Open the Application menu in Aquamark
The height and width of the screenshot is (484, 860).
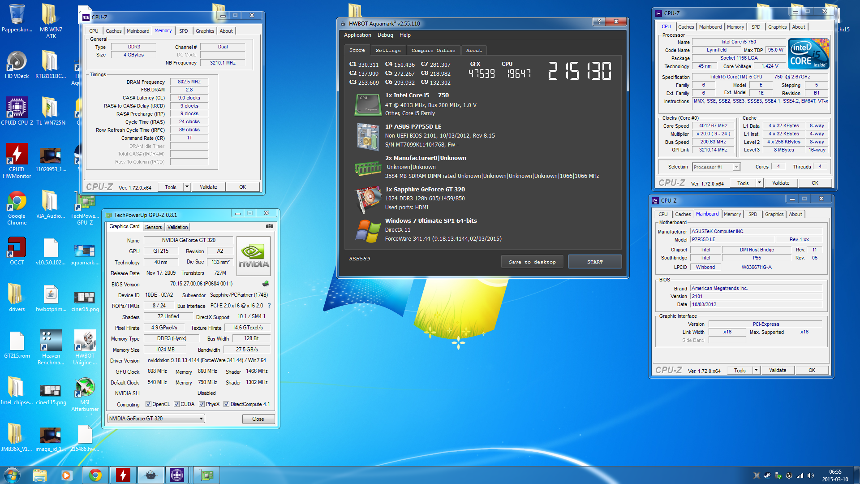tap(357, 35)
